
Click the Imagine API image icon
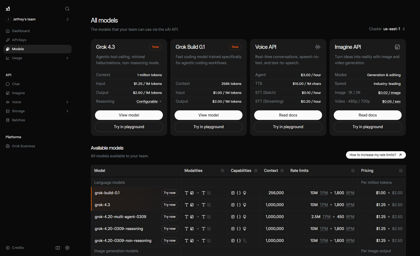click(397, 47)
